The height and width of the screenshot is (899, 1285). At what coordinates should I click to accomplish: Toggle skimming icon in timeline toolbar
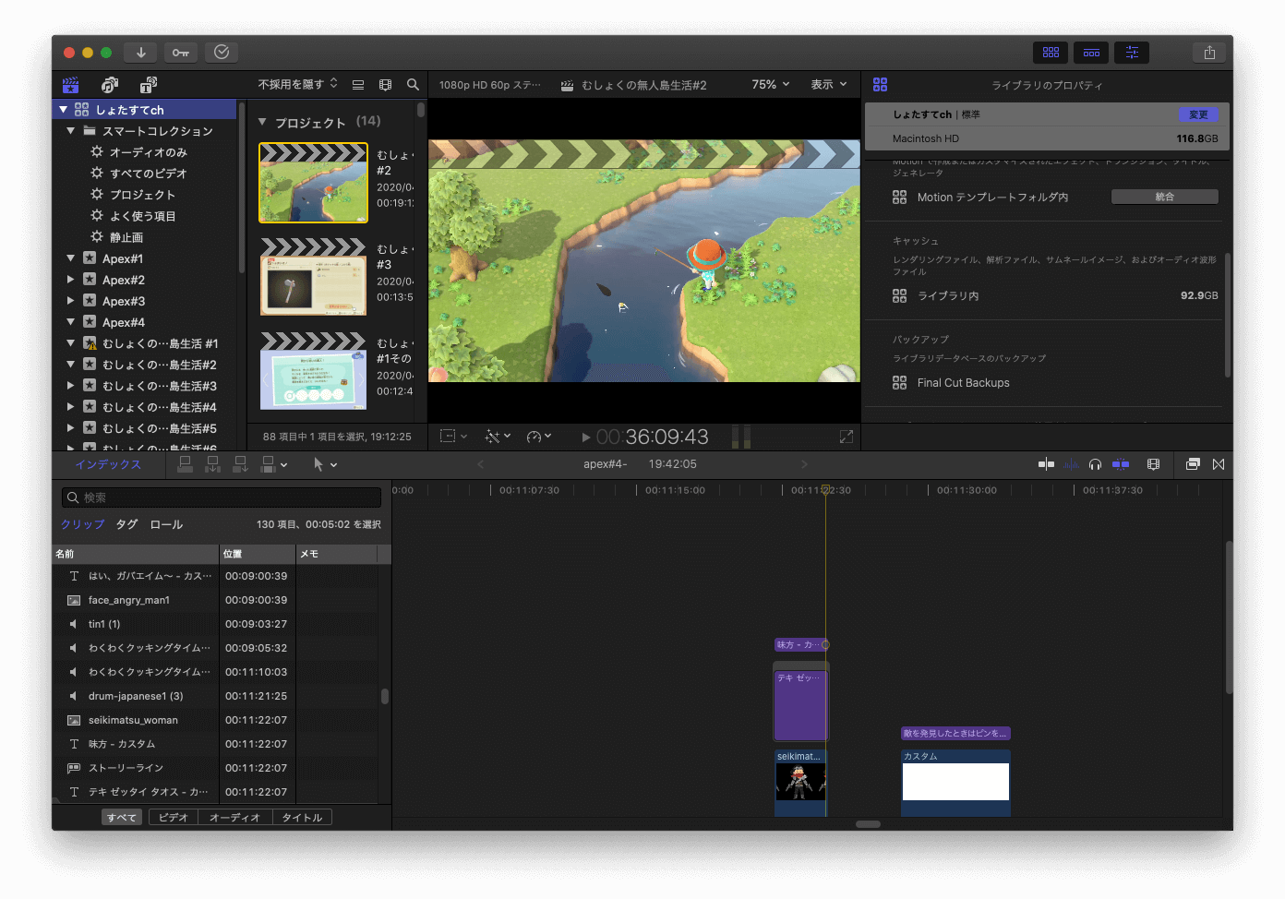[x=1046, y=464]
